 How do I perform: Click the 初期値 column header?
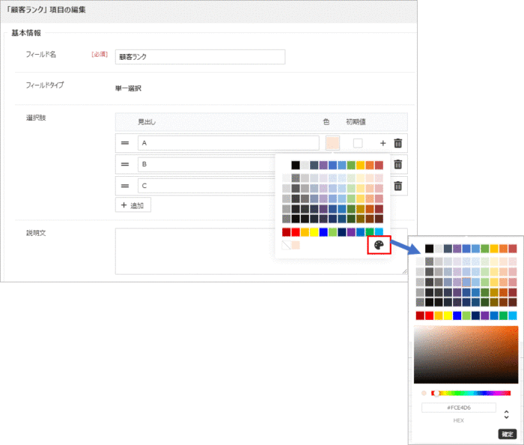point(356,121)
